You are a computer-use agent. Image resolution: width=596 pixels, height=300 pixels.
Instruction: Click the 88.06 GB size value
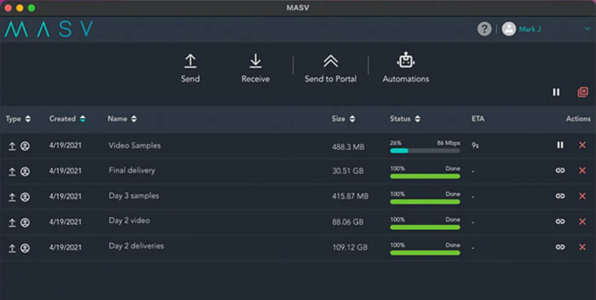[348, 222]
